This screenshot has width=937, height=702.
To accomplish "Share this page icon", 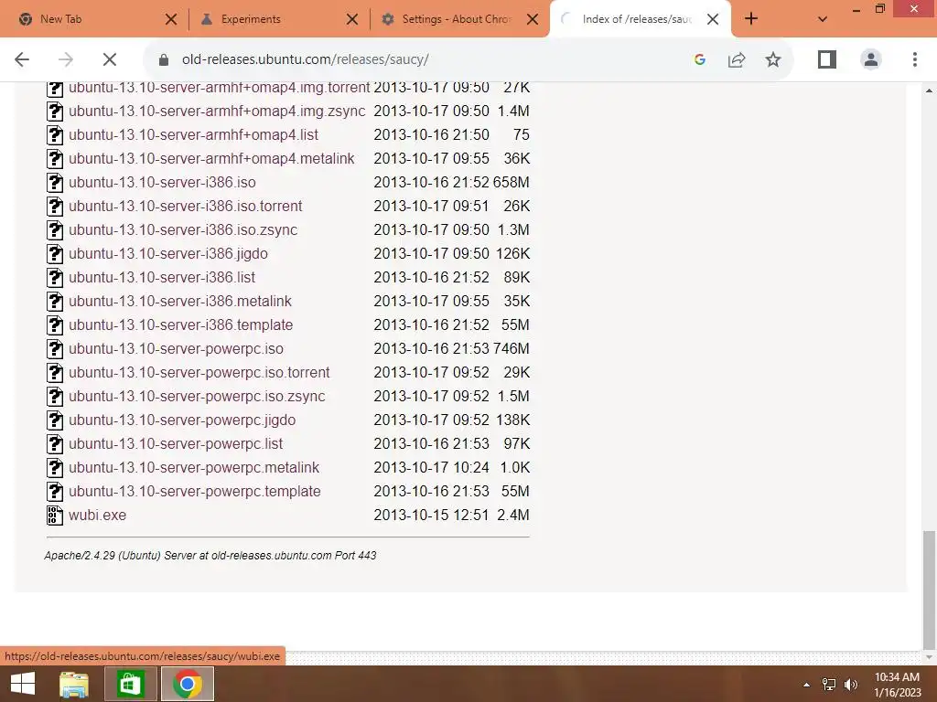I will tap(737, 59).
